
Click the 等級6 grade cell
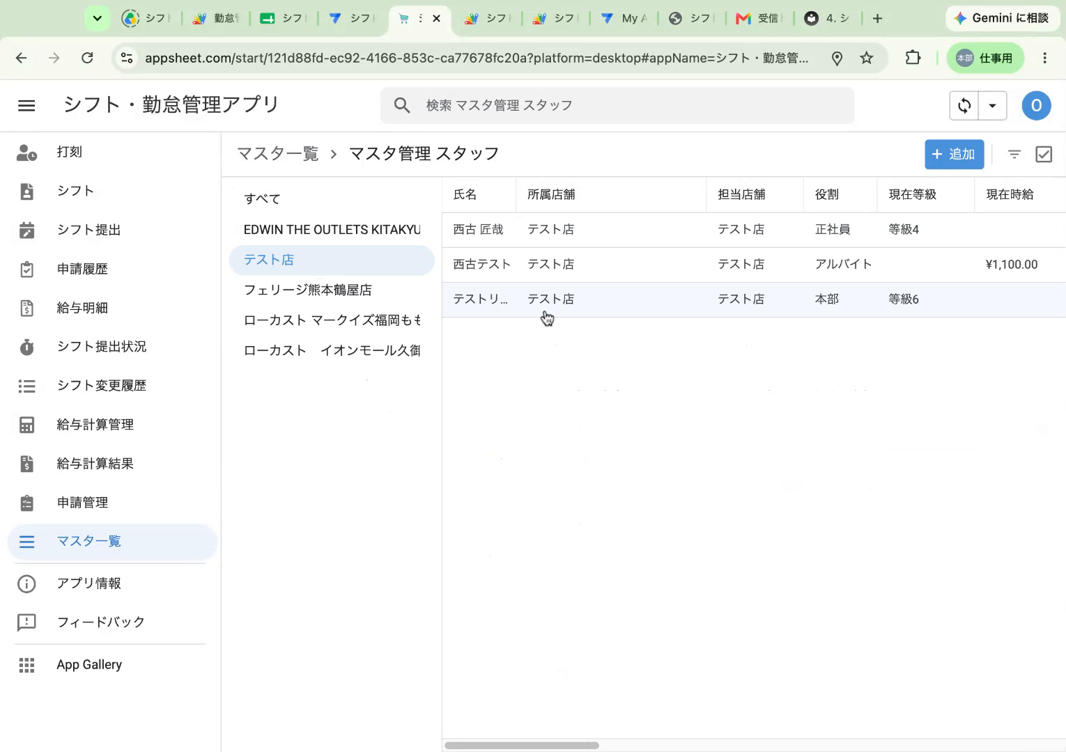(904, 299)
